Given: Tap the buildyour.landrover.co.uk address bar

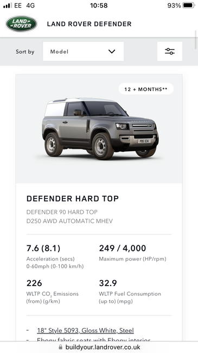Looking at the screenshot, I should coord(99,347).
